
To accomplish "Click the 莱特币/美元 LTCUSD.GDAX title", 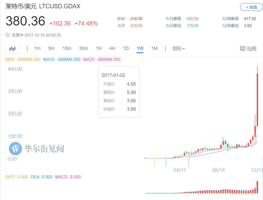I will [x=43, y=6].
